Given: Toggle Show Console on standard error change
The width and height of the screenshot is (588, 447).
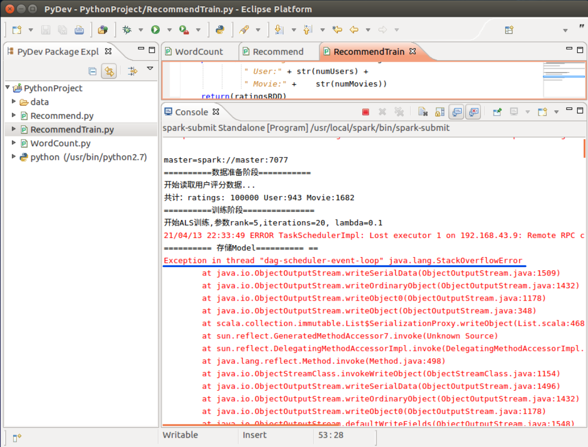Looking at the screenshot, I should (x=474, y=112).
